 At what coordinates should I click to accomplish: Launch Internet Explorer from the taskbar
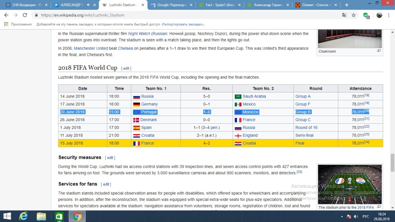tap(24, 216)
